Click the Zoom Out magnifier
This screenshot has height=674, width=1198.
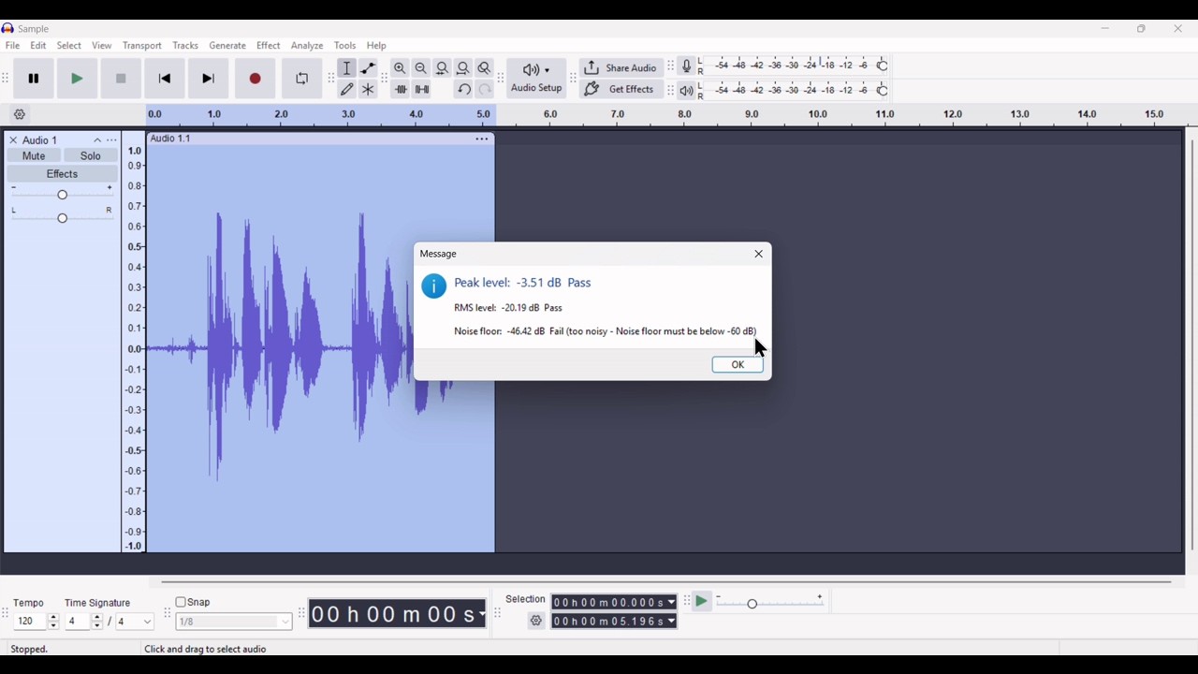421,68
